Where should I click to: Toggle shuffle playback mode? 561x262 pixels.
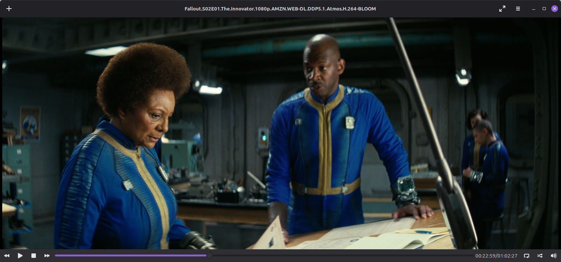click(540, 256)
